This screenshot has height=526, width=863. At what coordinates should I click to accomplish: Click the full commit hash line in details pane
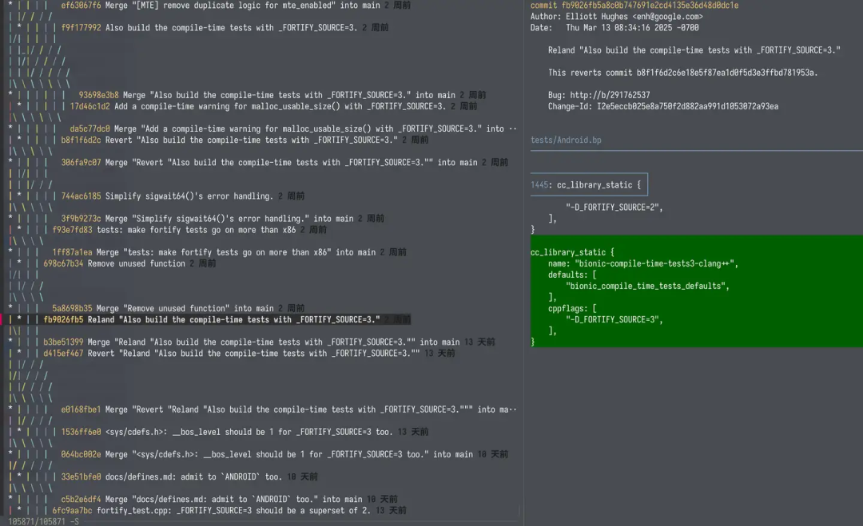coord(634,6)
